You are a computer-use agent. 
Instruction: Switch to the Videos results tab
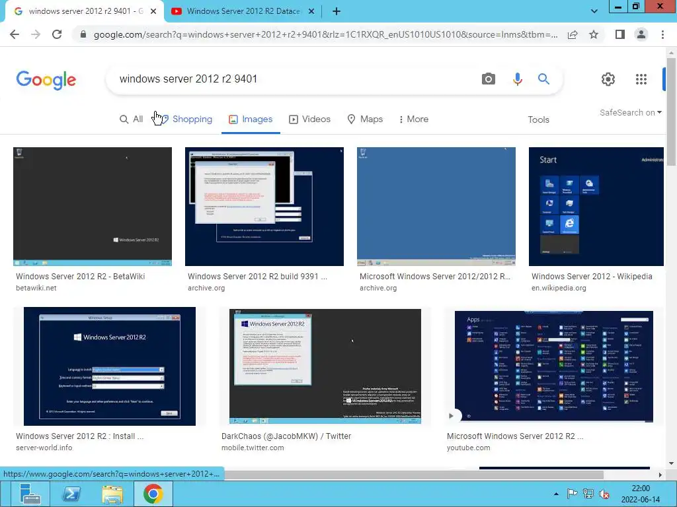(x=309, y=119)
